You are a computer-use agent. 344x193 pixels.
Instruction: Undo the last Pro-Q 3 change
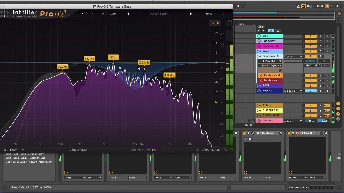click(84, 14)
